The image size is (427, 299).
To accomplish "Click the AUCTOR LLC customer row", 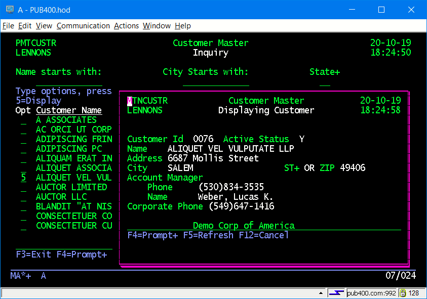I will [61, 197].
